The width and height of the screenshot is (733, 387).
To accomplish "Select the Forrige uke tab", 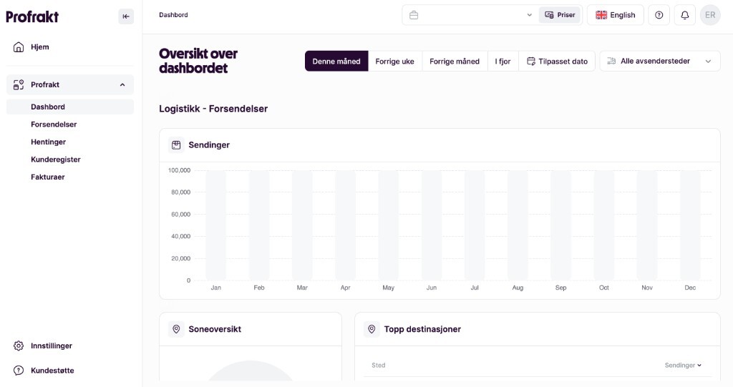I will point(395,62).
